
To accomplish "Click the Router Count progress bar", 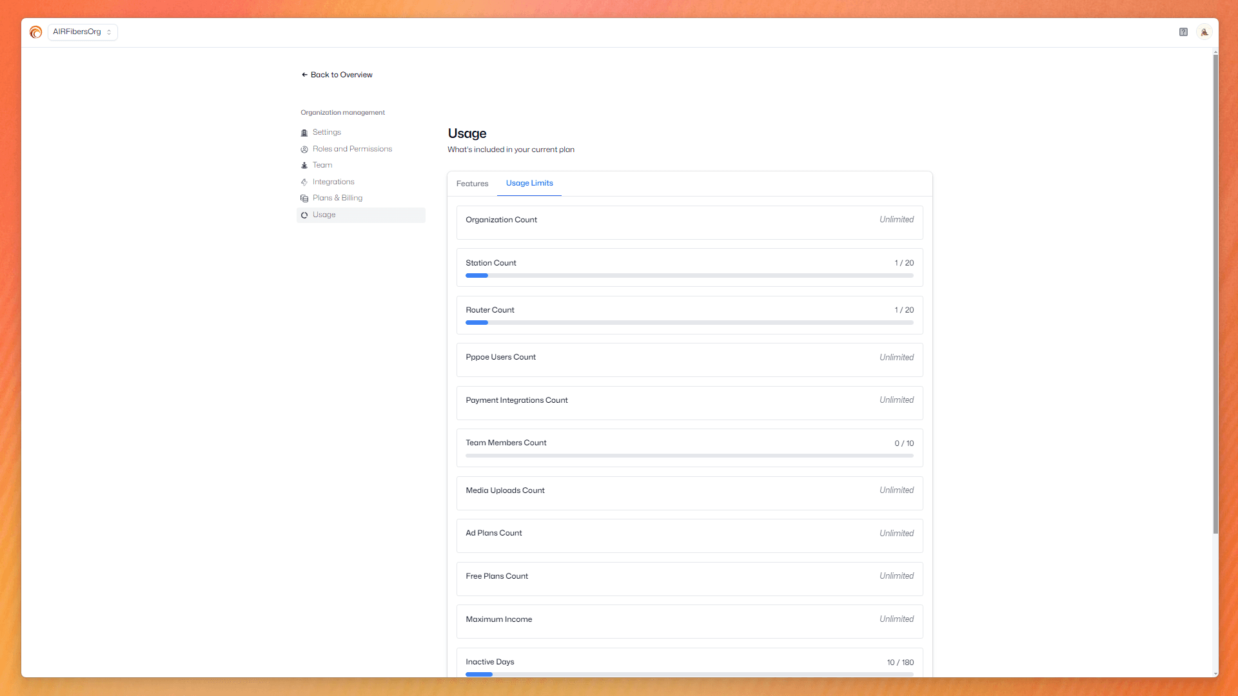I will click(689, 323).
